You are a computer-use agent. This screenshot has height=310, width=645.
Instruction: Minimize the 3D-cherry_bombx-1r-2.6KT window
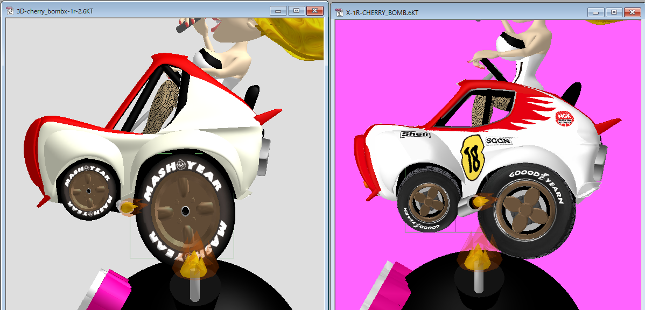click(x=278, y=11)
